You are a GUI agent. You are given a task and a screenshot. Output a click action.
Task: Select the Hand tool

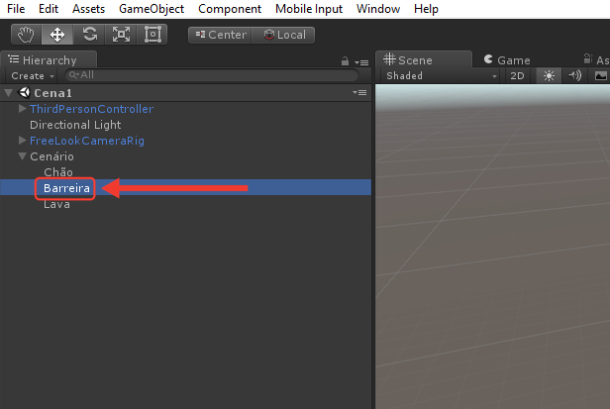(x=27, y=35)
